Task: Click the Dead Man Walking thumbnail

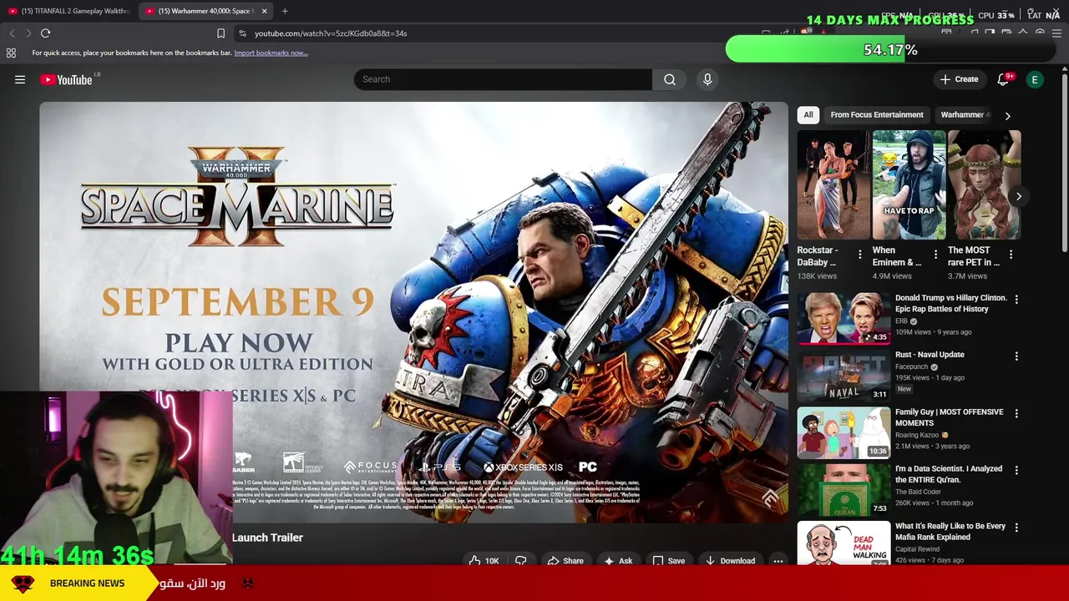Action: 844,543
